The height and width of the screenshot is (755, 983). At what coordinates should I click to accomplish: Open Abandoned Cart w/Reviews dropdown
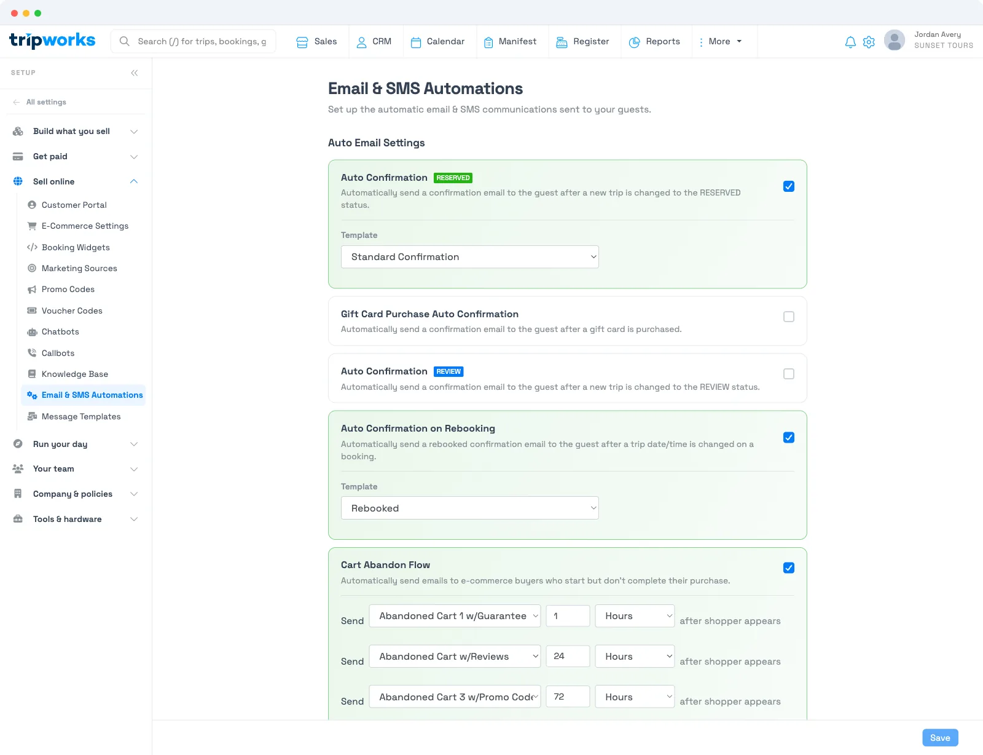[455, 657]
